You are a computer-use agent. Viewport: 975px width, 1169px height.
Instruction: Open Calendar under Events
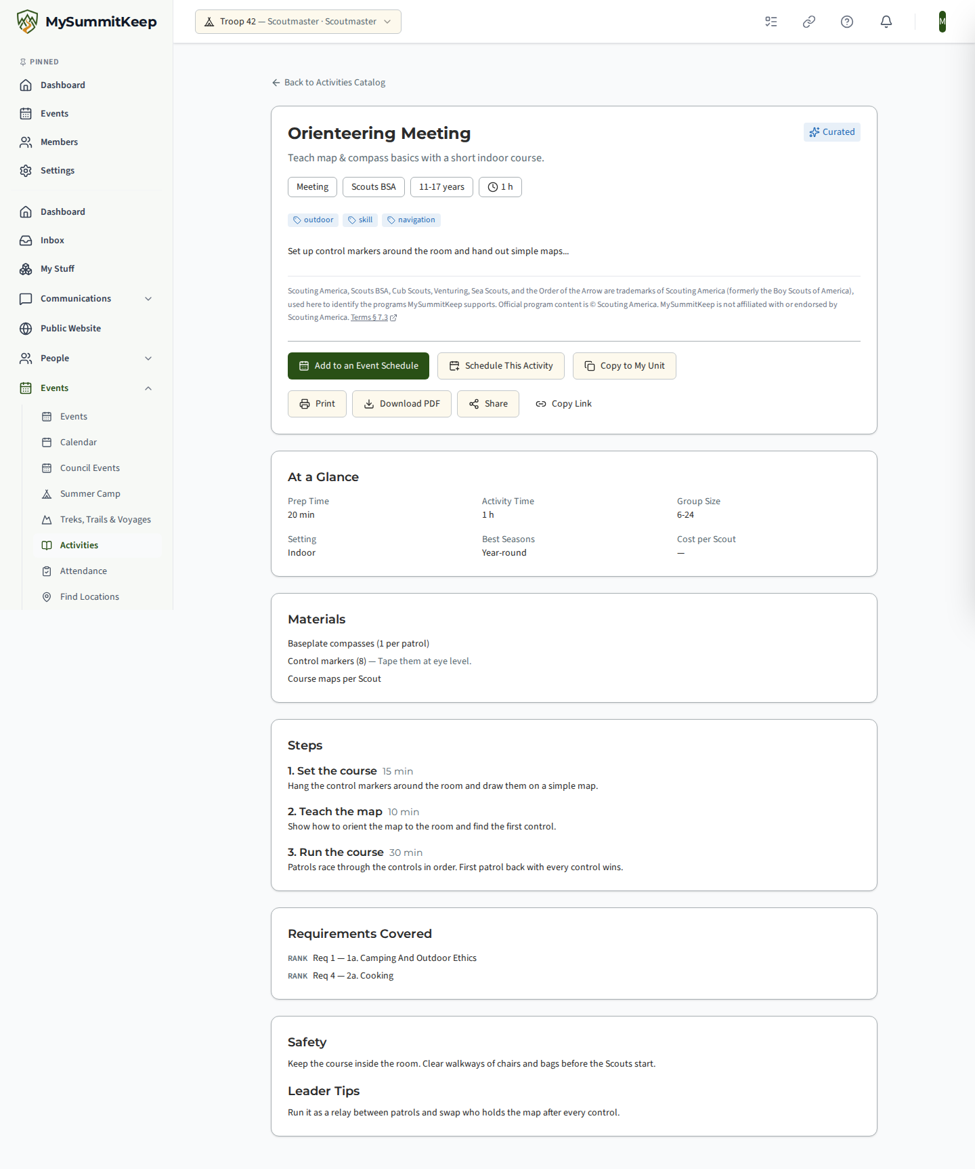pos(97,443)
